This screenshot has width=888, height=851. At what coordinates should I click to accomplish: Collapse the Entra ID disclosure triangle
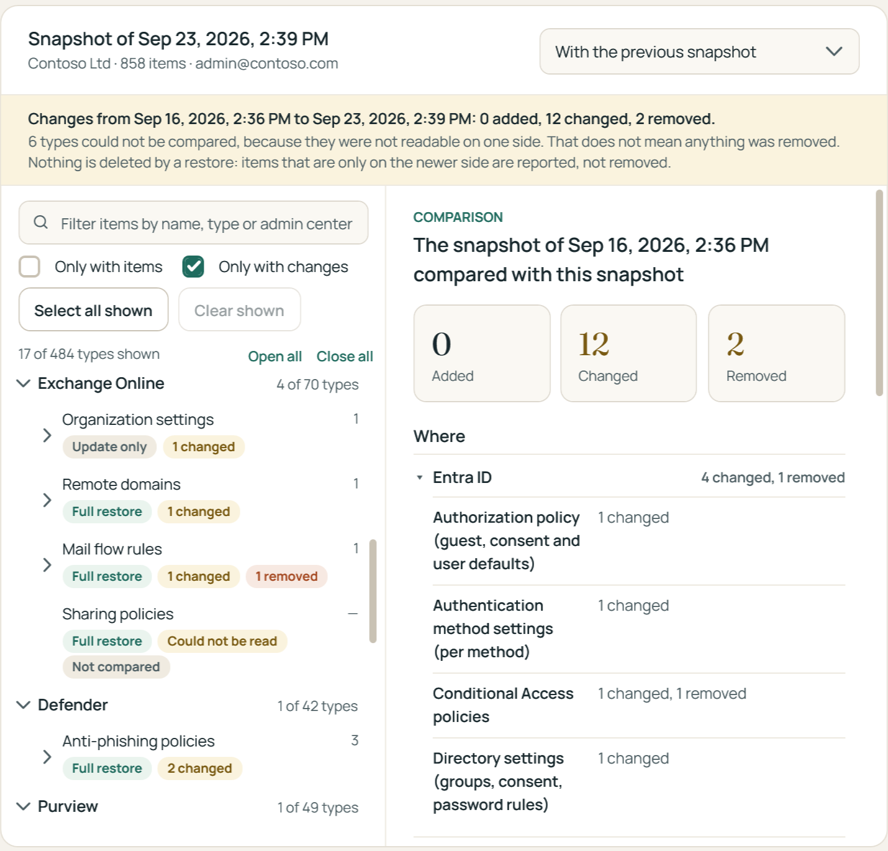coord(420,477)
